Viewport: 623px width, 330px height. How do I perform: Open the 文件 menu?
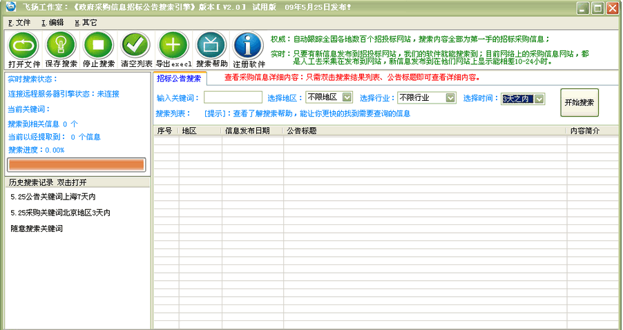pyautogui.click(x=19, y=23)
